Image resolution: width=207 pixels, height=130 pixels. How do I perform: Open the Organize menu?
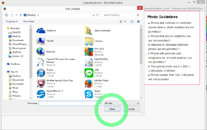12,21
